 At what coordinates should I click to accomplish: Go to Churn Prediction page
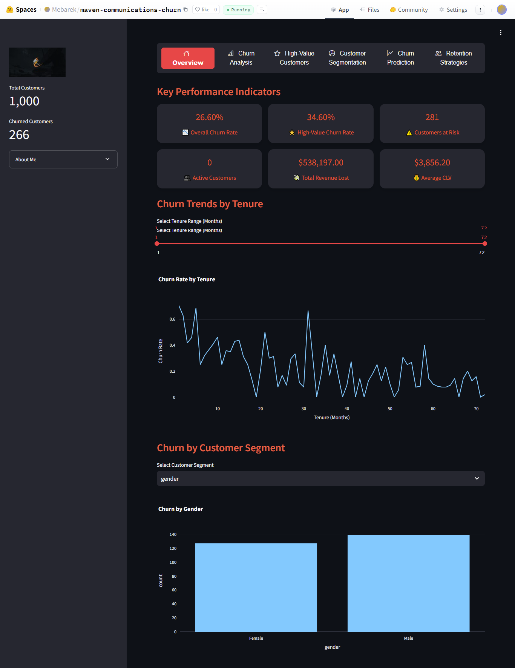coord(400,58)
